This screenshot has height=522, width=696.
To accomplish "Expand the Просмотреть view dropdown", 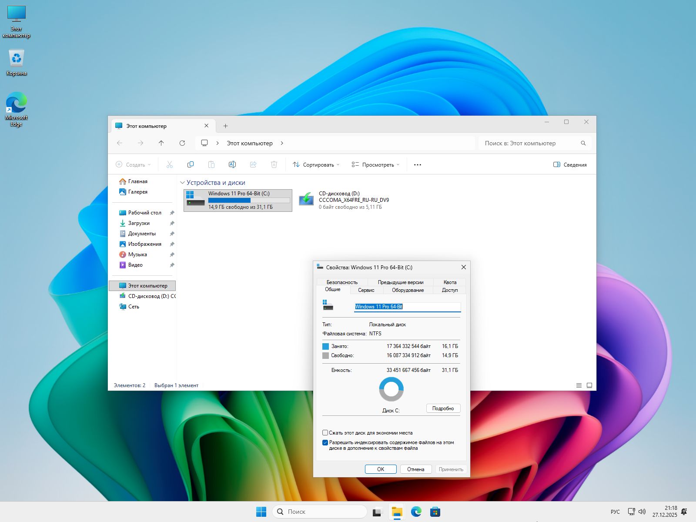I will (x=375, y=165).
